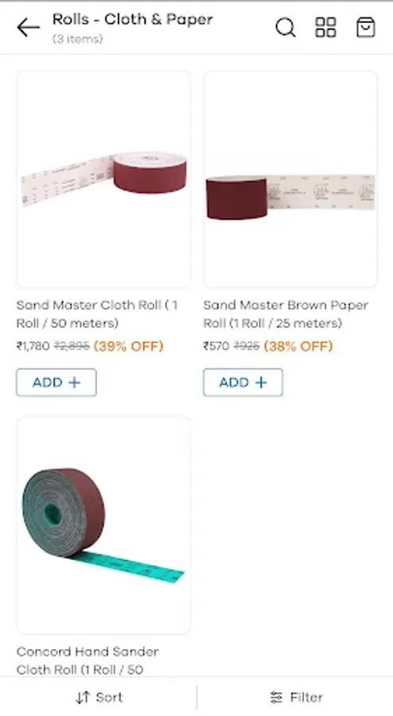Tap the Filter sliders icon
Screen dimensions: 393x716
[x=276, y=697]
